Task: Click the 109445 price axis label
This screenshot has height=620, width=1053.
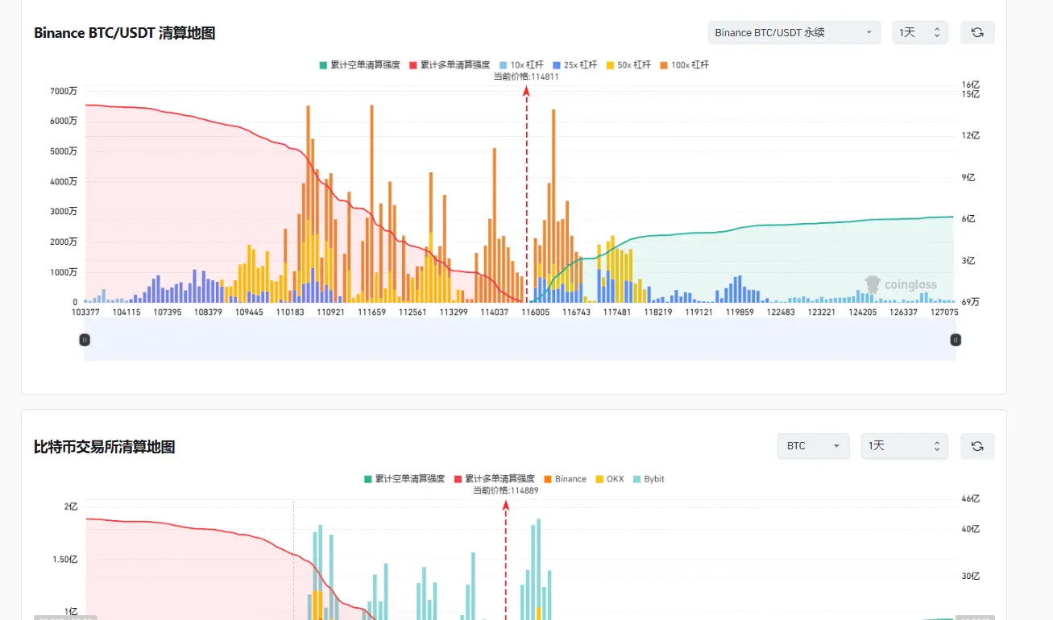Action: click(249, 312)
